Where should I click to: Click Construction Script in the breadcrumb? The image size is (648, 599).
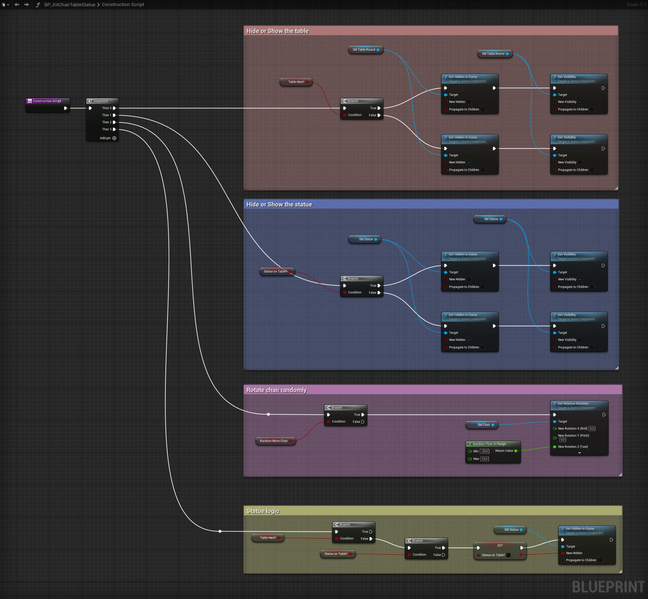click(x=123, y=5)
